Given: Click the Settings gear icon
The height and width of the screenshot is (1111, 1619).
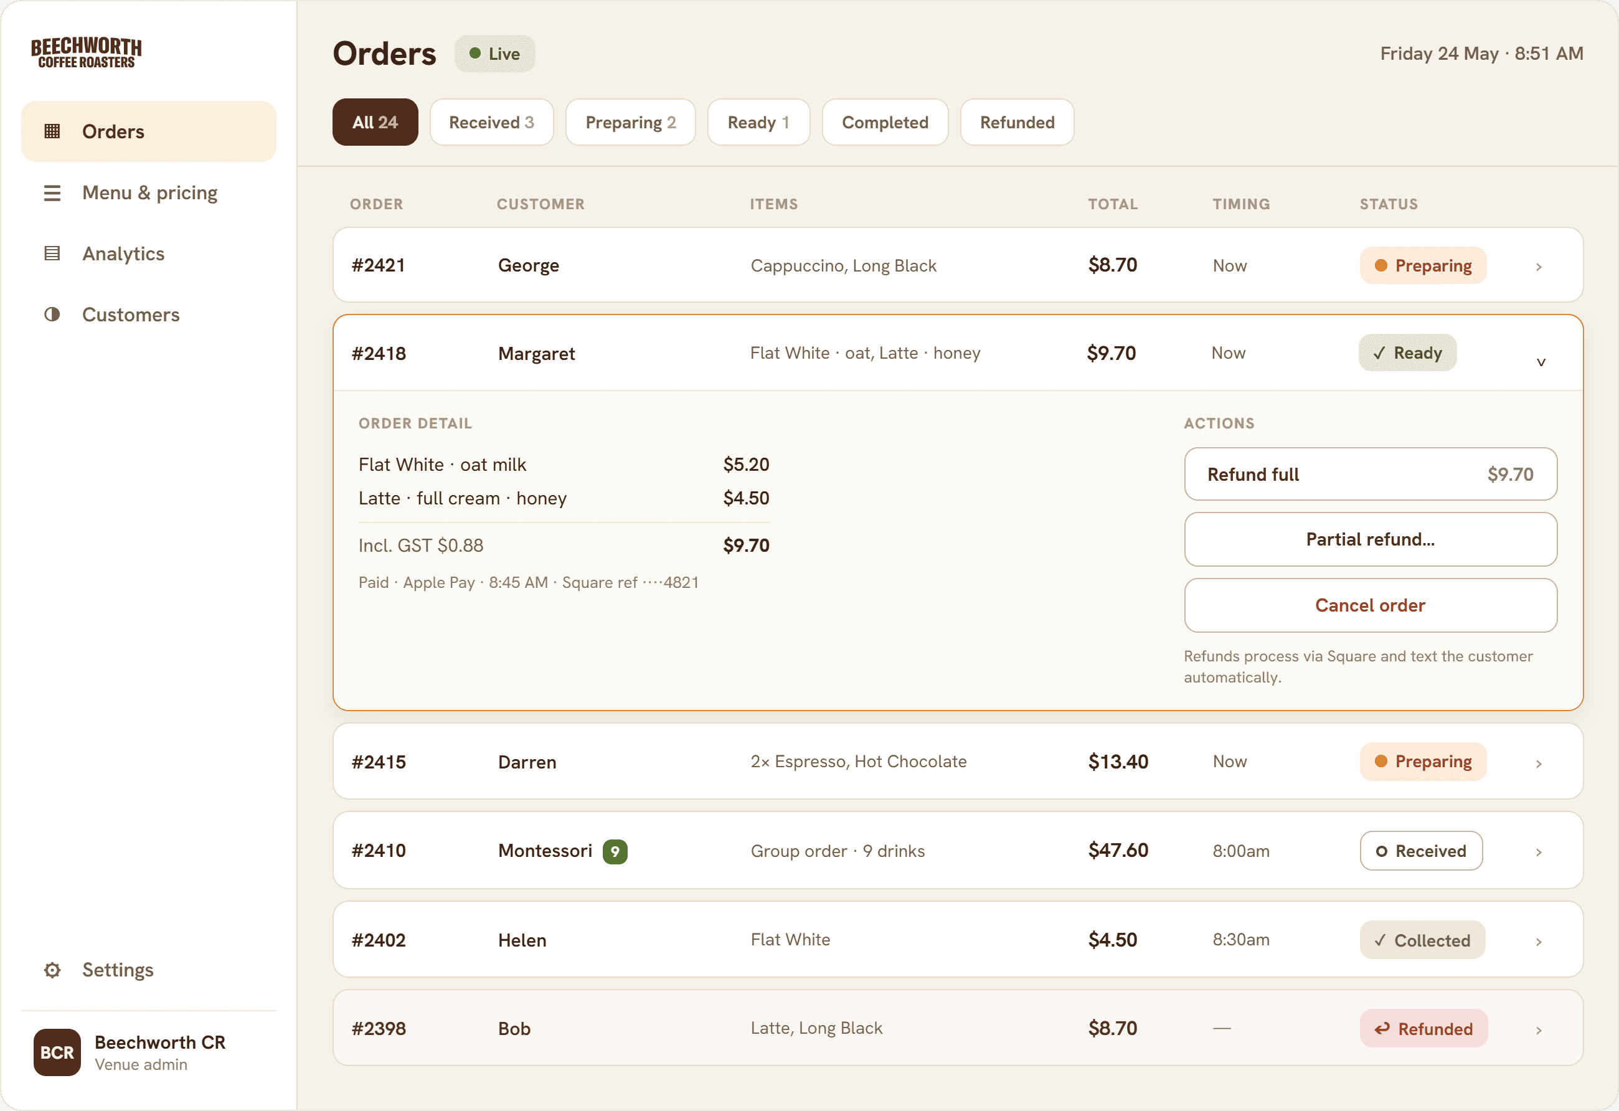Looking at the screenshot, I should (52, 970).
